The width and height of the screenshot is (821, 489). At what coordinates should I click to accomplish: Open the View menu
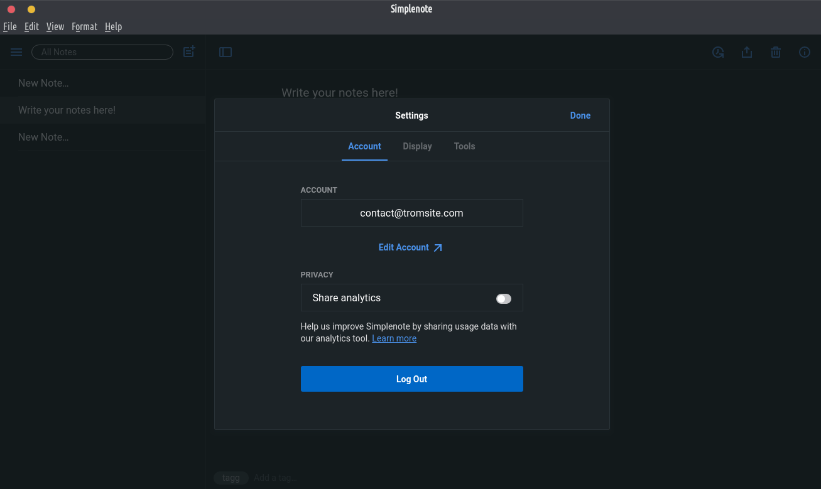pos(55,26)
